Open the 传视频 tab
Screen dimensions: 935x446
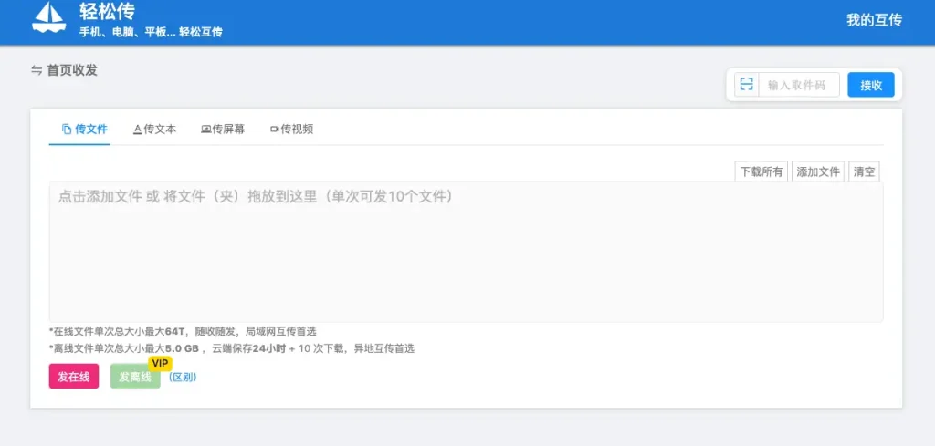(x=291, y=129)
